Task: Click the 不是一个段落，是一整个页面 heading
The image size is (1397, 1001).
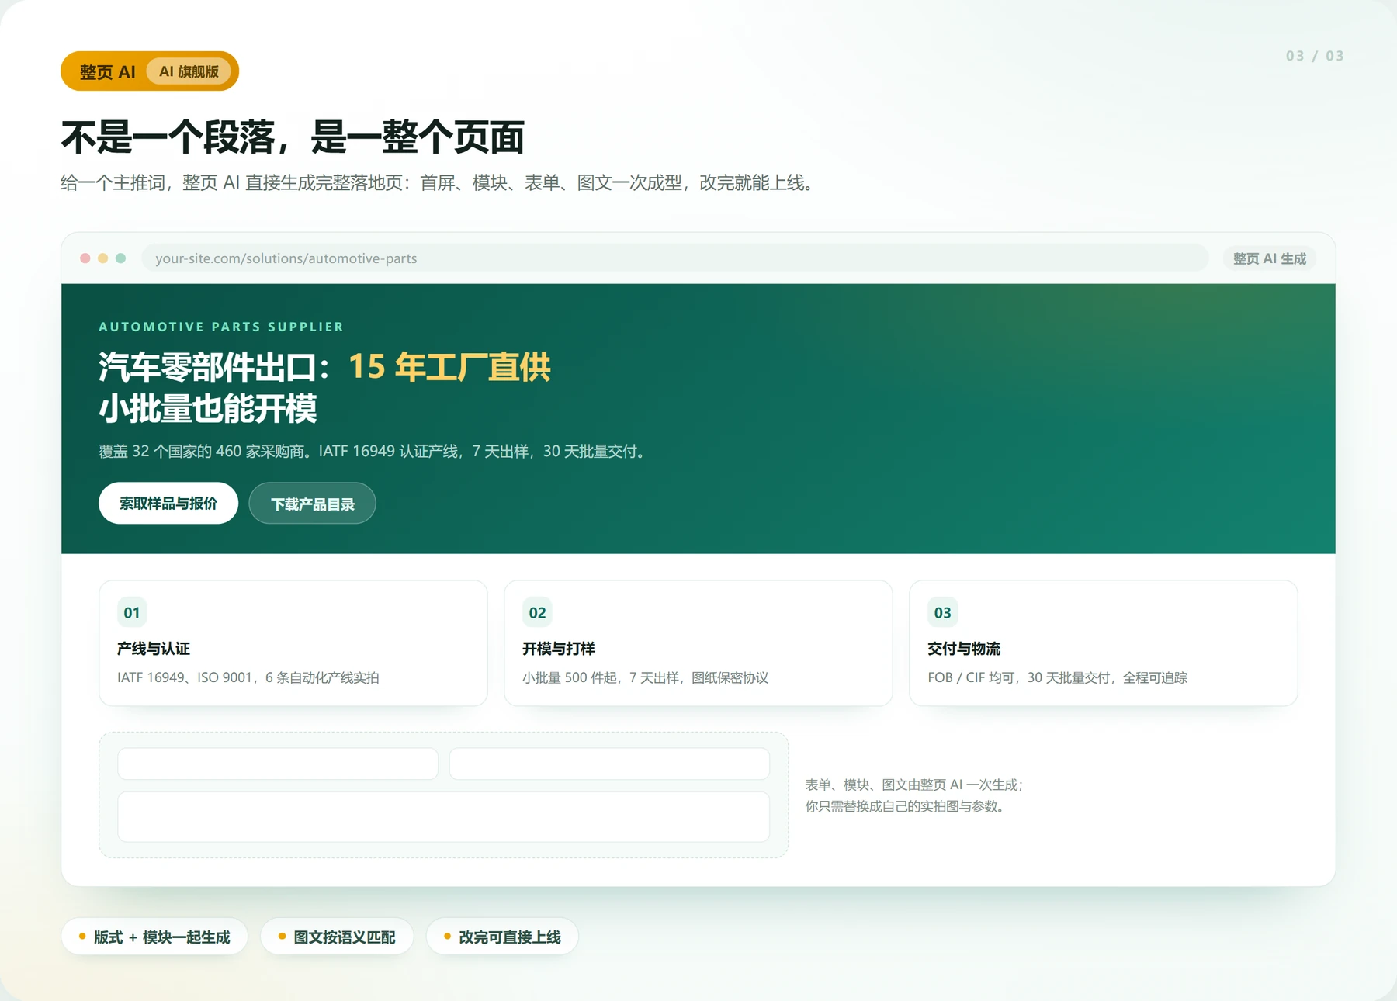Action: pos(293,137)
